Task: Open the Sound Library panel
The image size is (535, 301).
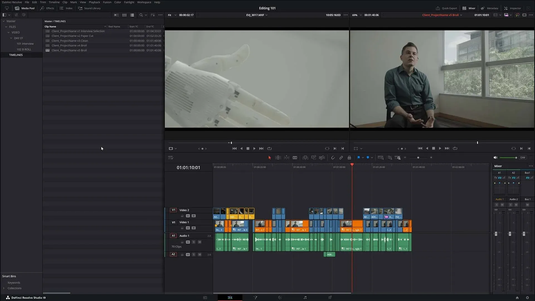Action: pyautogui.click(x=89, y=8)
